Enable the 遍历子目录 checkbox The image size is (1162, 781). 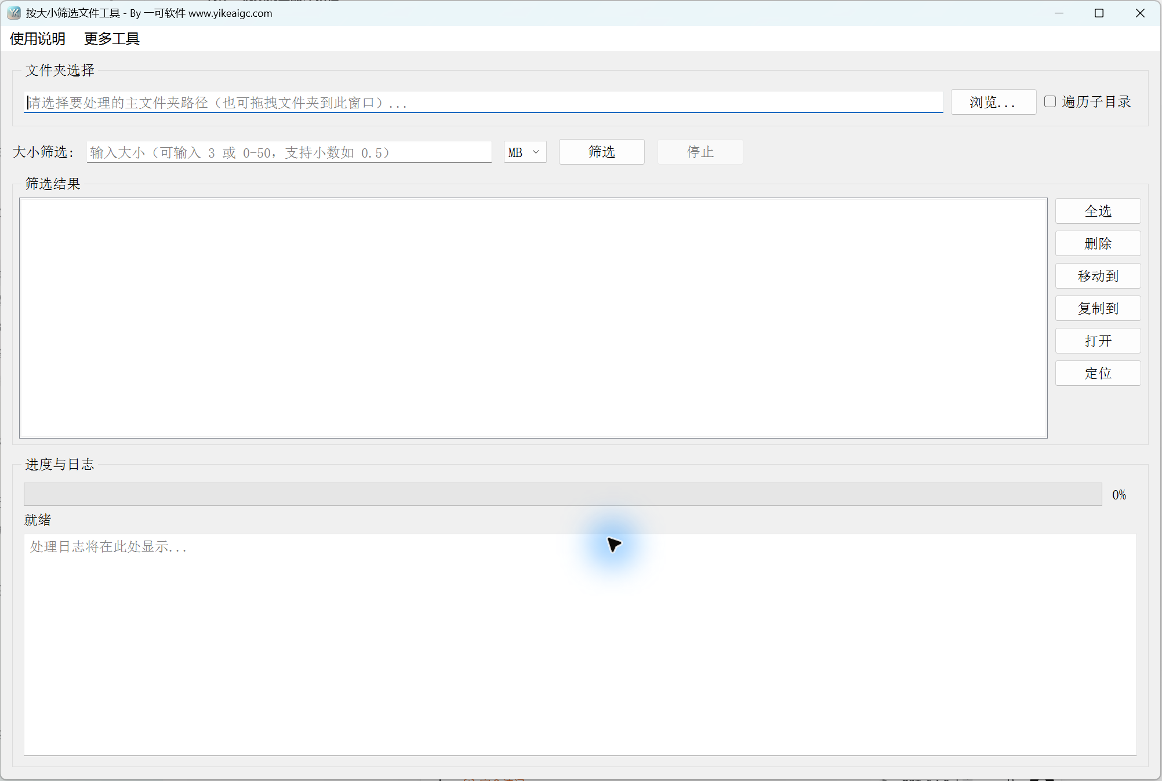click(x=1050, y=101)
